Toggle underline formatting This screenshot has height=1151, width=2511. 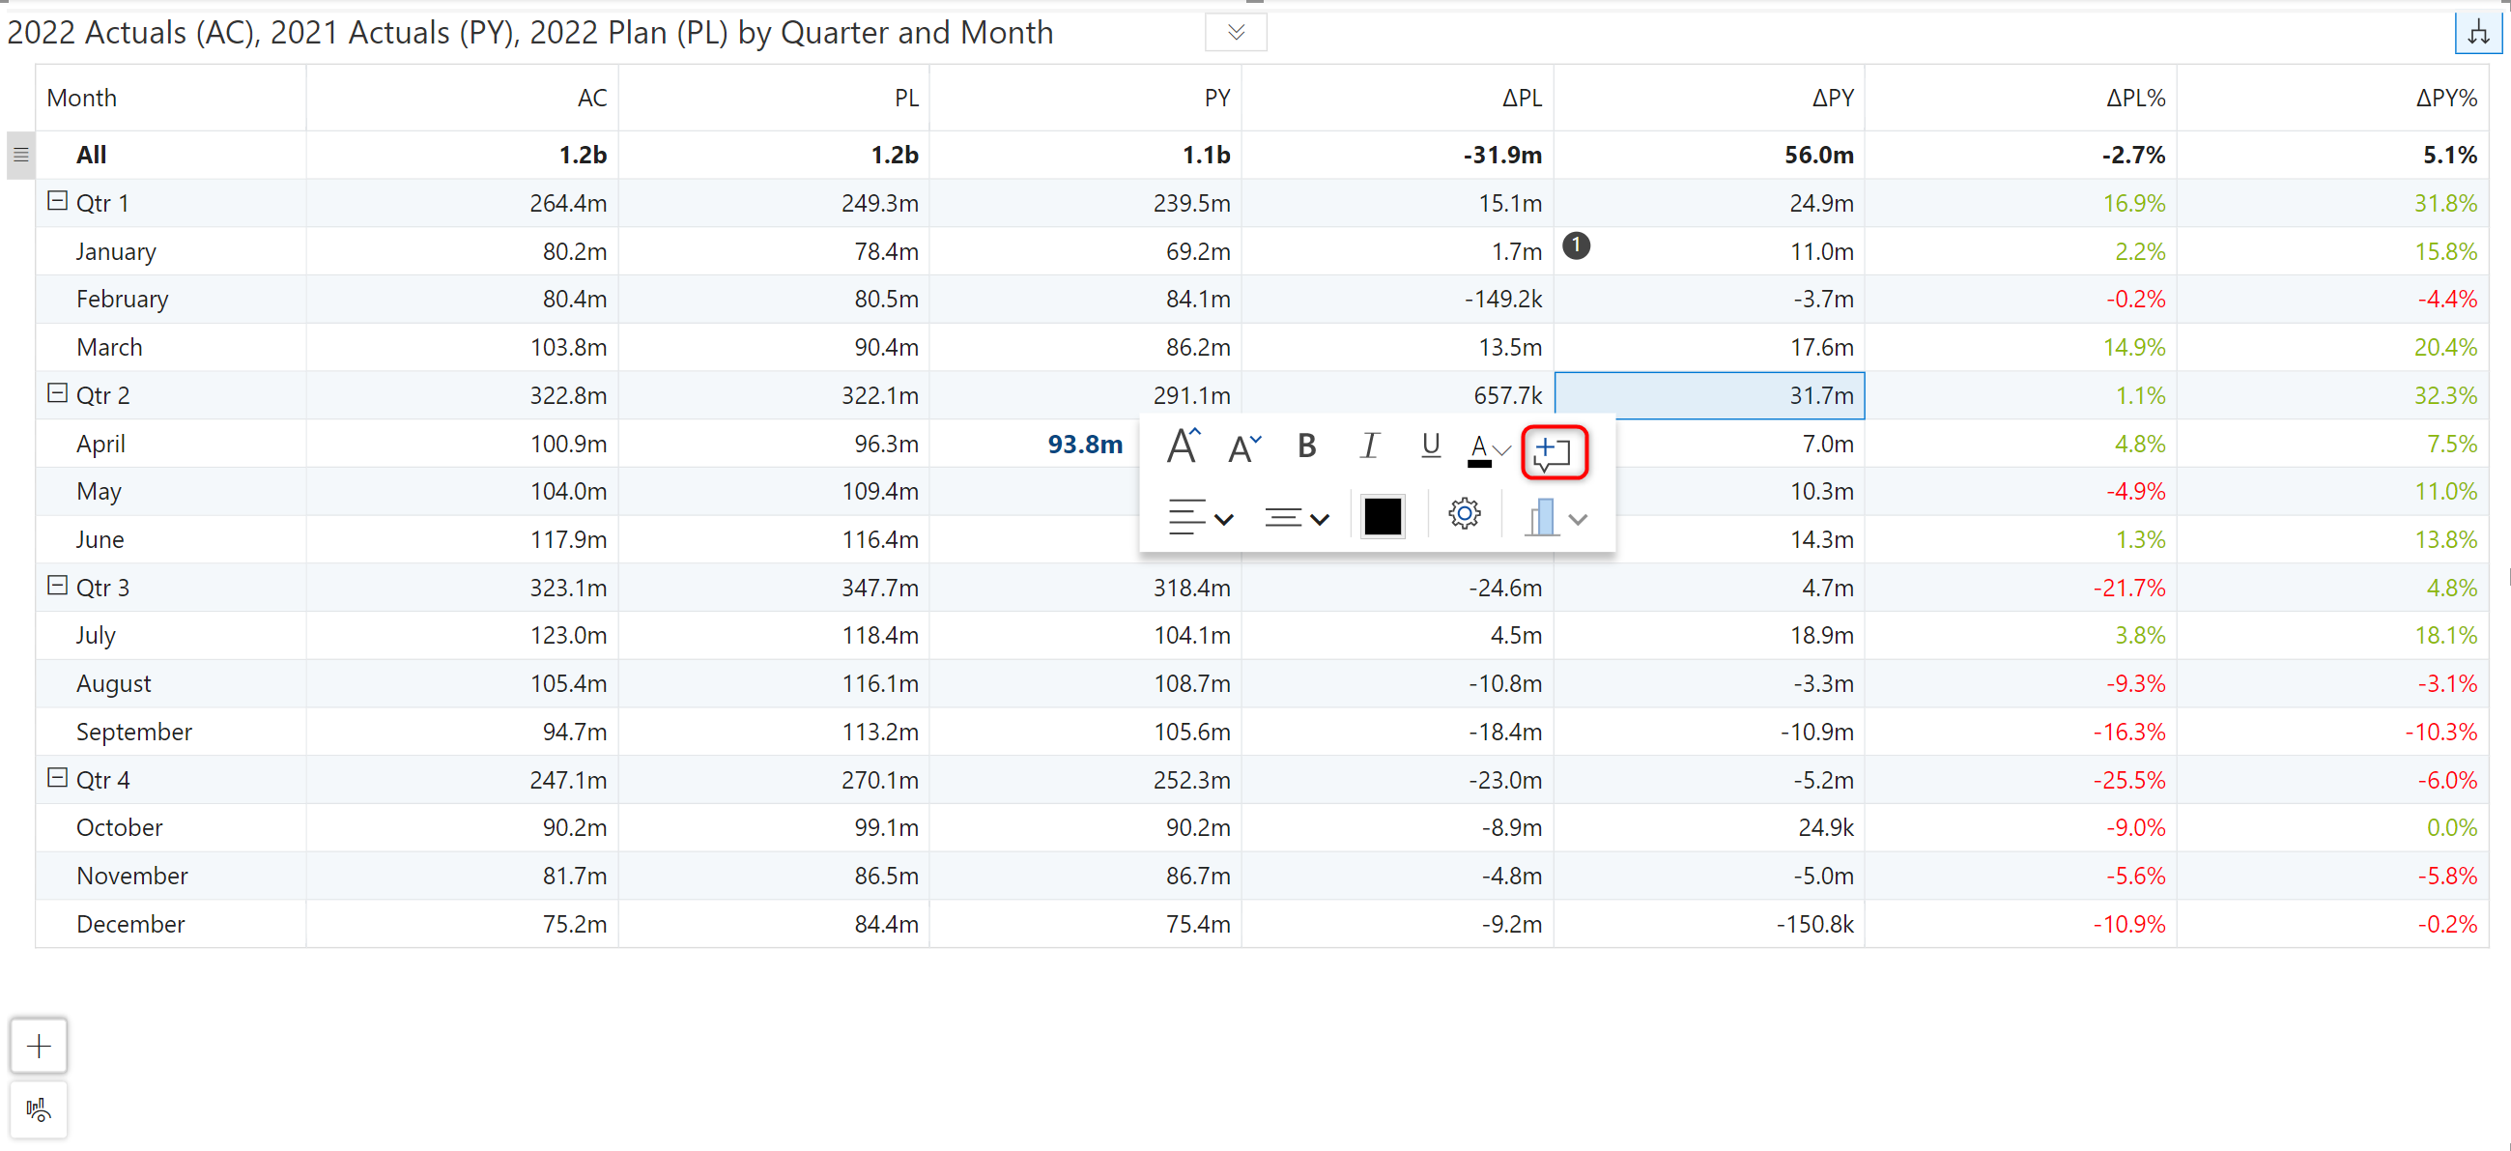(1430, 446)
